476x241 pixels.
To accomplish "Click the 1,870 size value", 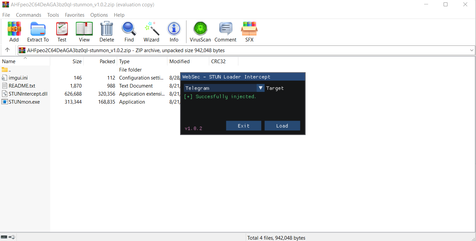I will click(76, 86).
